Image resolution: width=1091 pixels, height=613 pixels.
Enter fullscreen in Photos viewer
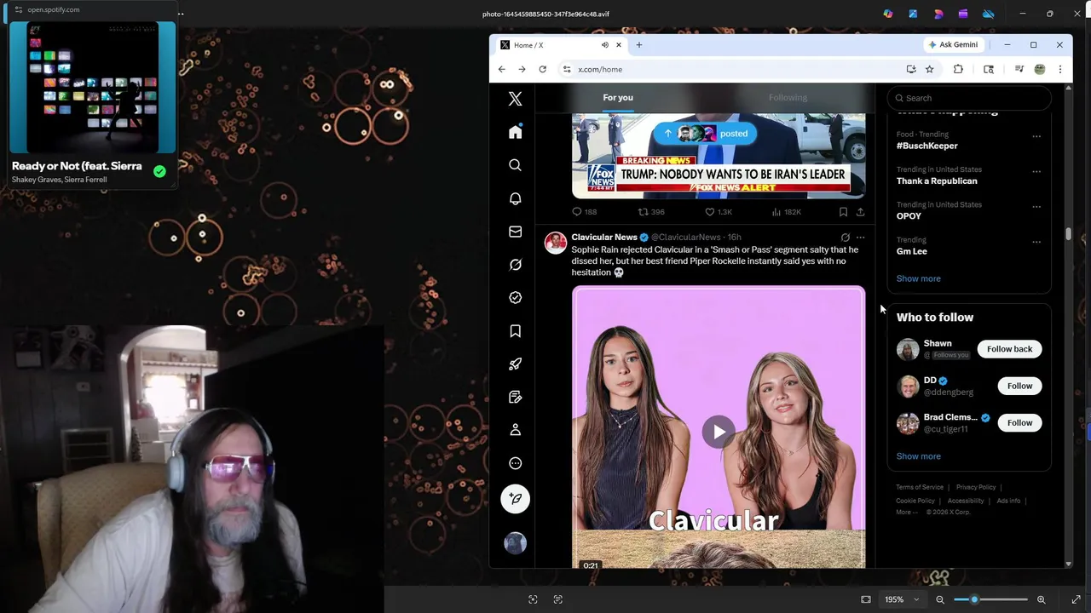1076,599
